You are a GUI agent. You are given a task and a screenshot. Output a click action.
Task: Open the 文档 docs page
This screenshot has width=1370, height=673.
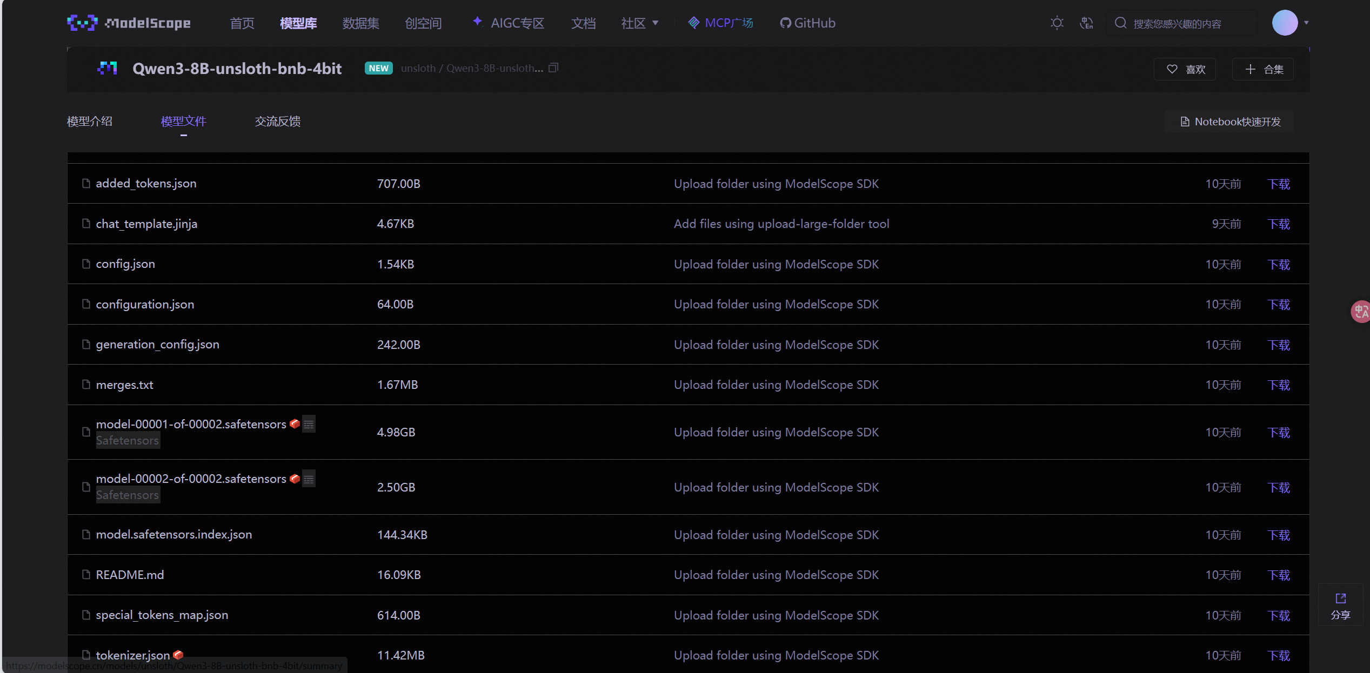(583, 23)
